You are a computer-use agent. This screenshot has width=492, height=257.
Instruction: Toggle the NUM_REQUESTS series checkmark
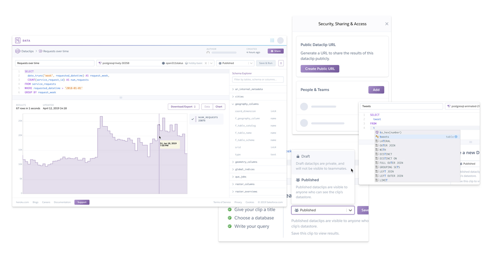tap(193, 119)
